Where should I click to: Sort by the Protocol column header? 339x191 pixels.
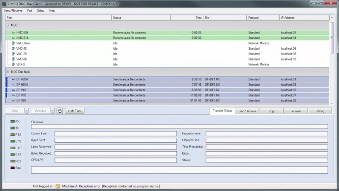(x=263, y=18)
